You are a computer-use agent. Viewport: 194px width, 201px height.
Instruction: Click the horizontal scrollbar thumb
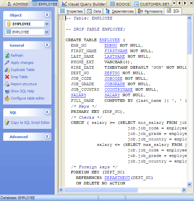(x=101, y=190)
